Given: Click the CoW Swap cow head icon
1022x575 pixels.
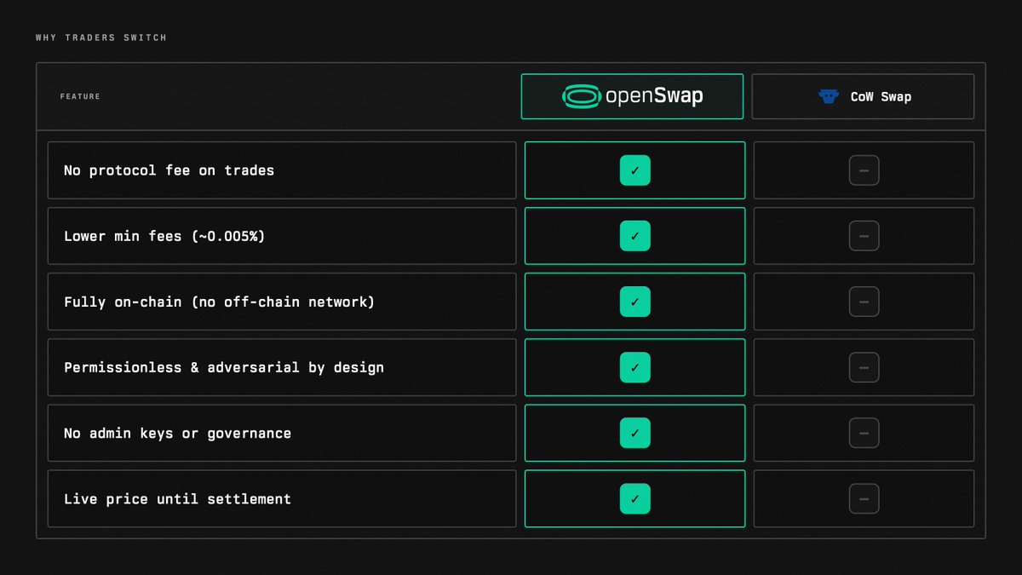Looking at the screenshot, I should [828, 96].
